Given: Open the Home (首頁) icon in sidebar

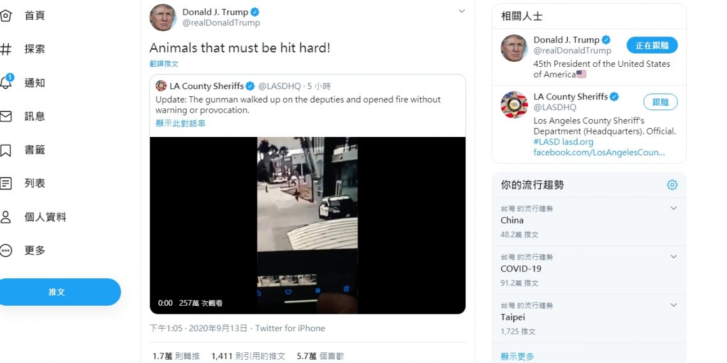Looking at the screenshot, I should click(x=5, y=16).
